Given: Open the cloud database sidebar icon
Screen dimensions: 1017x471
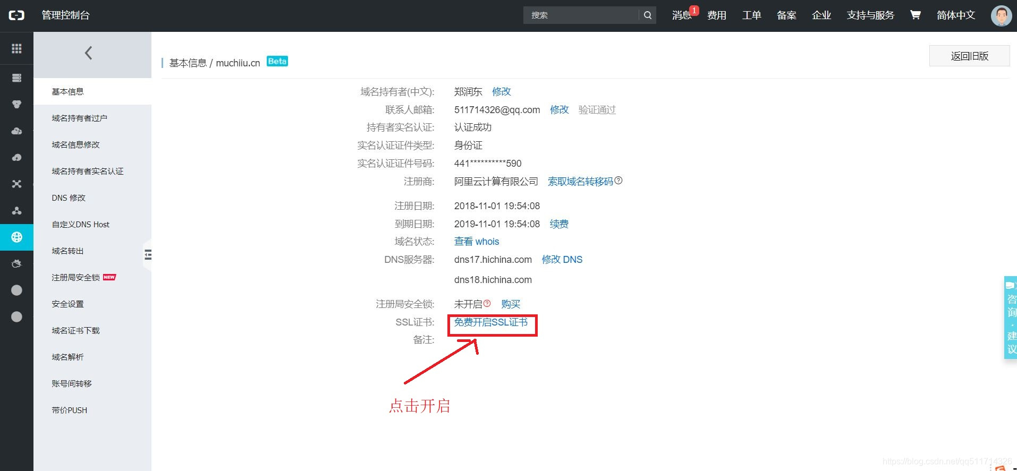Looking at the screenshot, I should click(16, 131).
